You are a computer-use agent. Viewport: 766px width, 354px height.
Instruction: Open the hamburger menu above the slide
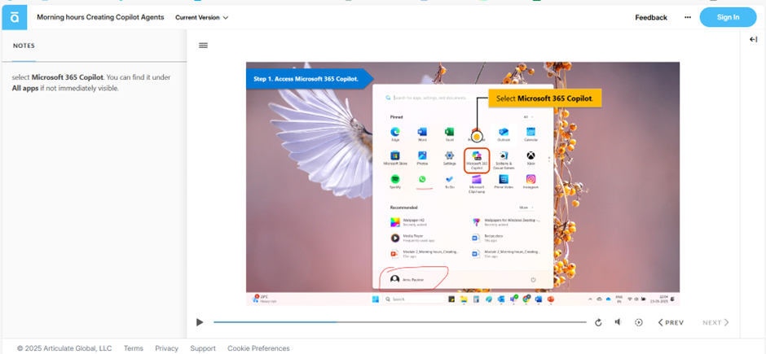click(203, 46)
